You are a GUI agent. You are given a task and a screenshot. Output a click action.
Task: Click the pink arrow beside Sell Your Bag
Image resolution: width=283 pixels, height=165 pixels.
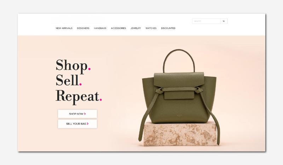point(88,124)
